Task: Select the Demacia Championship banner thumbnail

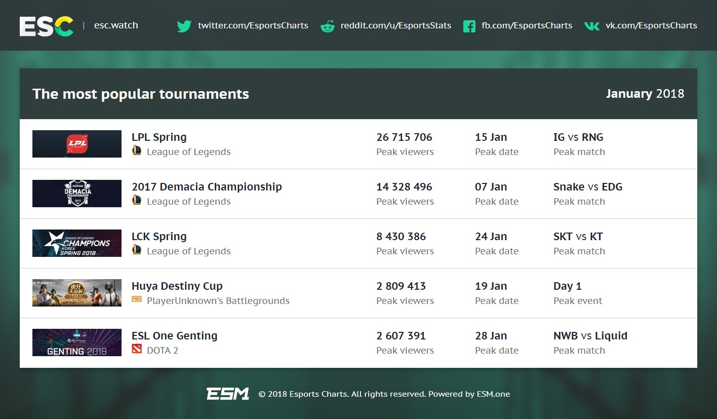Action: point(77,194)
